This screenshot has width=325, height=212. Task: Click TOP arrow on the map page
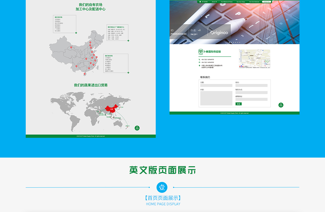pyautogui.click(x=137, y=128)
